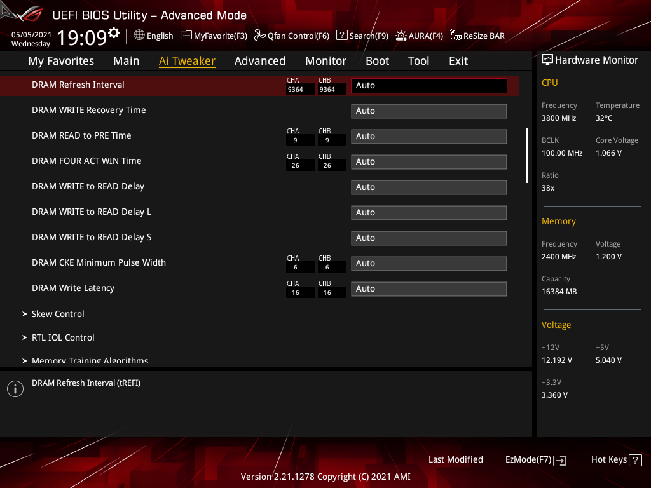Click the Core Voltage 1.066 V value
Viewport: 651px width, 488px height.
click(608, 153)
